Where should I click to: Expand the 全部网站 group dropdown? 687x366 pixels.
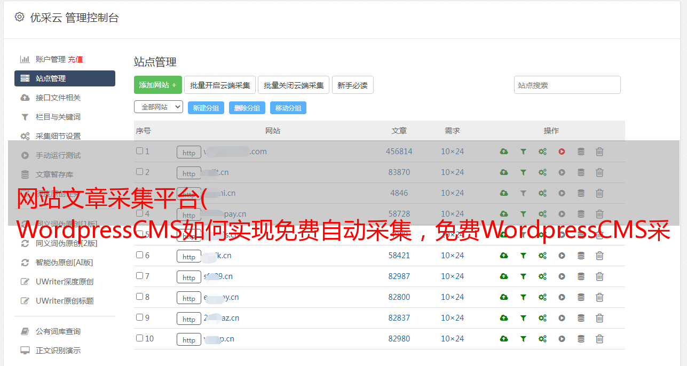159,107
